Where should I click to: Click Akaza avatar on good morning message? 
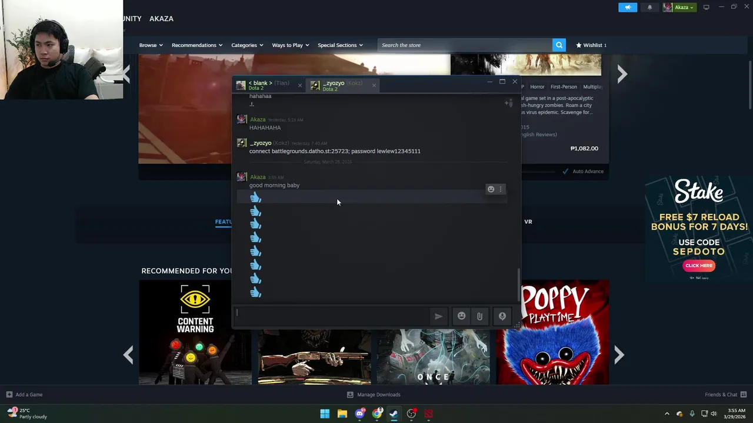[241, 177]
